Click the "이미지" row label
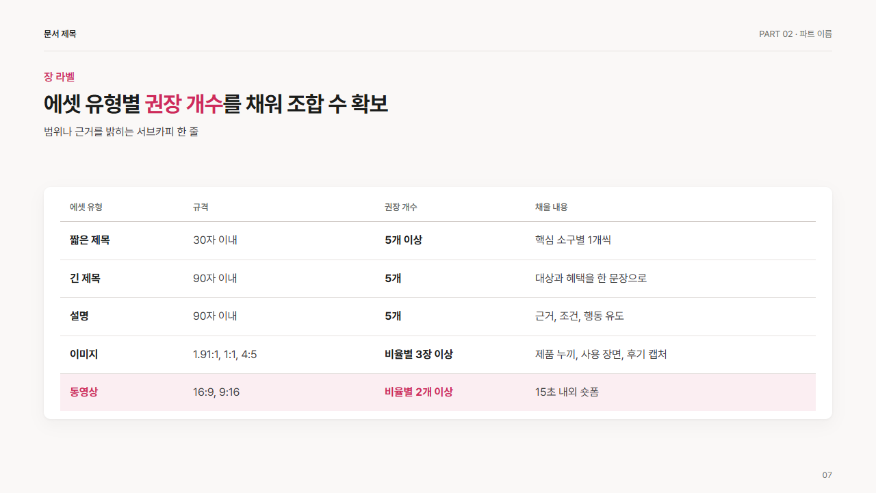This screenshot has width=876, height=493. (x=84, y=355)
